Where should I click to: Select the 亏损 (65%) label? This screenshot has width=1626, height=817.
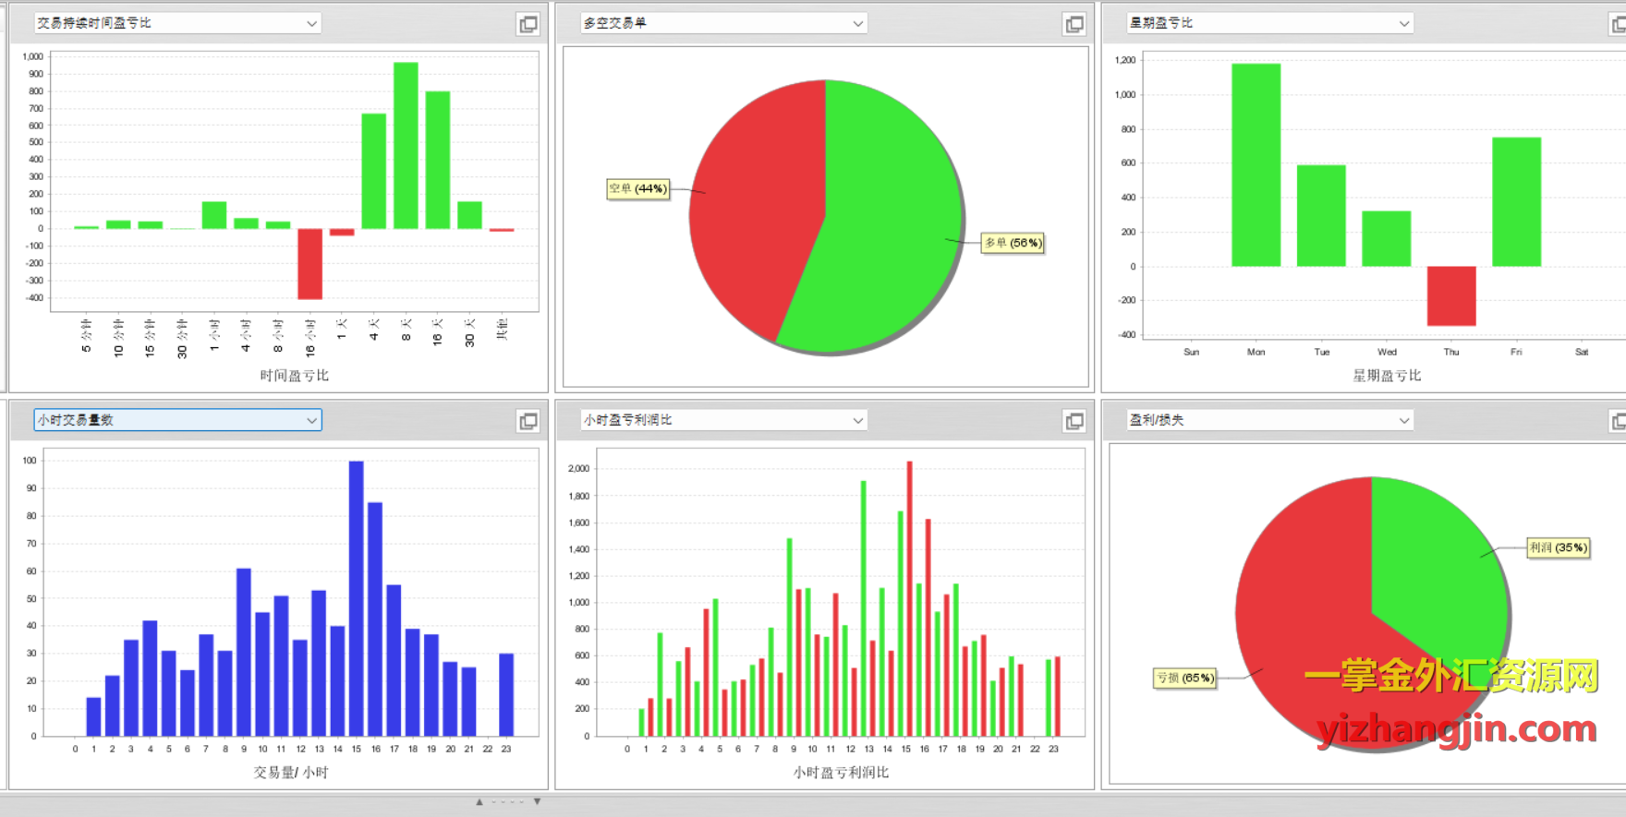1184,679
